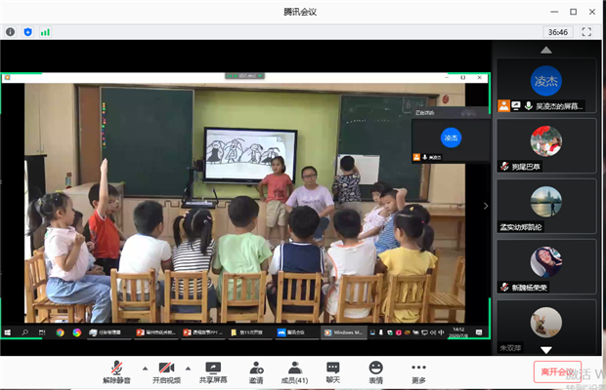Check the green network signal icon
Image resolution: width=606 pixels, height=390 pixels.
45,31
